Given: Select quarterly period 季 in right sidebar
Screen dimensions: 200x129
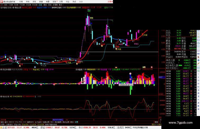Looking at the screenshot, I should point(198,106).
